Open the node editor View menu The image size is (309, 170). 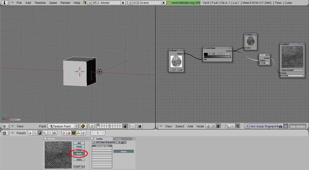168,126
